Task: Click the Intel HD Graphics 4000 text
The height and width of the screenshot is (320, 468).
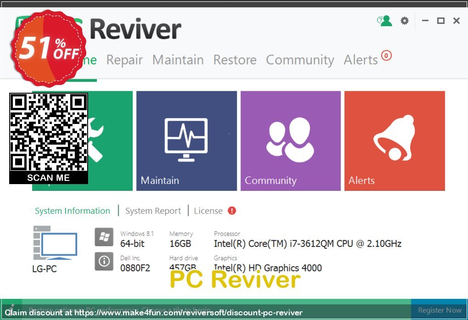Action: [268, 268]
